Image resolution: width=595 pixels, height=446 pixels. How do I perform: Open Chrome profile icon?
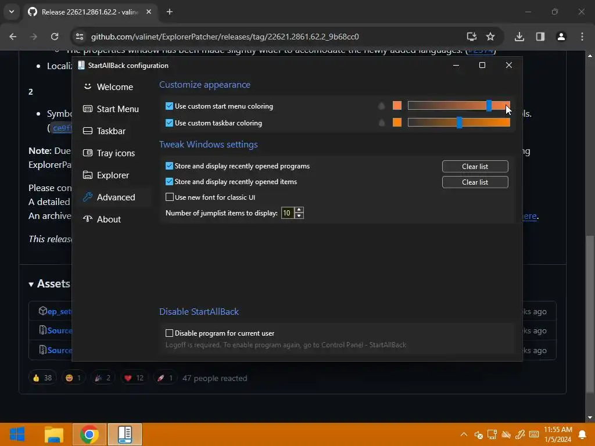(561, 37)
